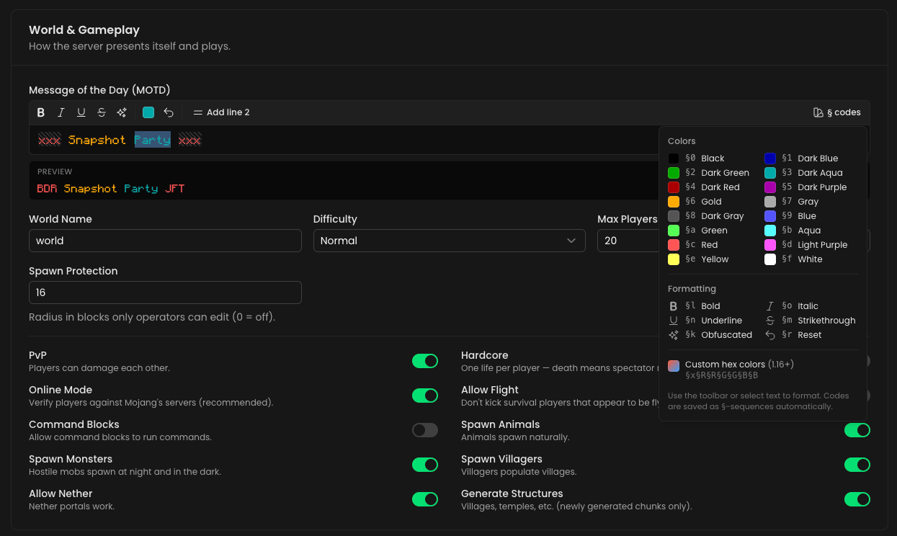Click the World Name input field
This screenshot has width=897, height=536.
tap(165, 241)
